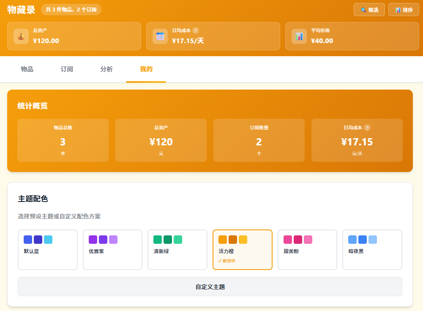Choose the 优雅紫 theme option
Image resolution: width=423 pixels, height=311 pixels.
tap(112, 249)
